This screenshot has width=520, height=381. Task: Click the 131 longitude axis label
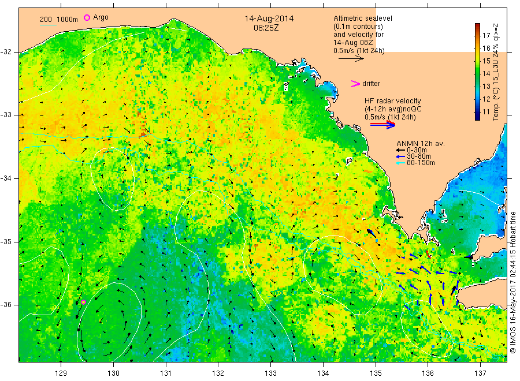166,373
